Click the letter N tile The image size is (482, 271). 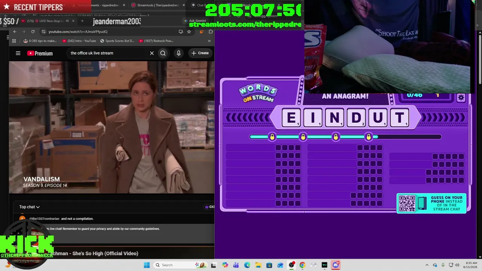[x=334, y=118]
